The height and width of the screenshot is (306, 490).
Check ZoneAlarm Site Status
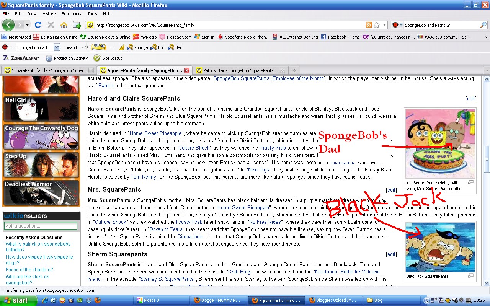click(x=108, y=58)
